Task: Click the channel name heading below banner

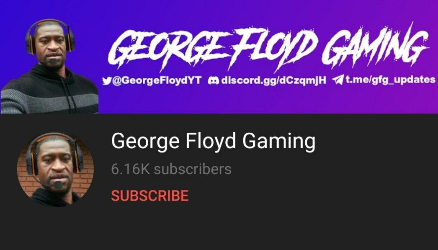Action: click(213, 142)
